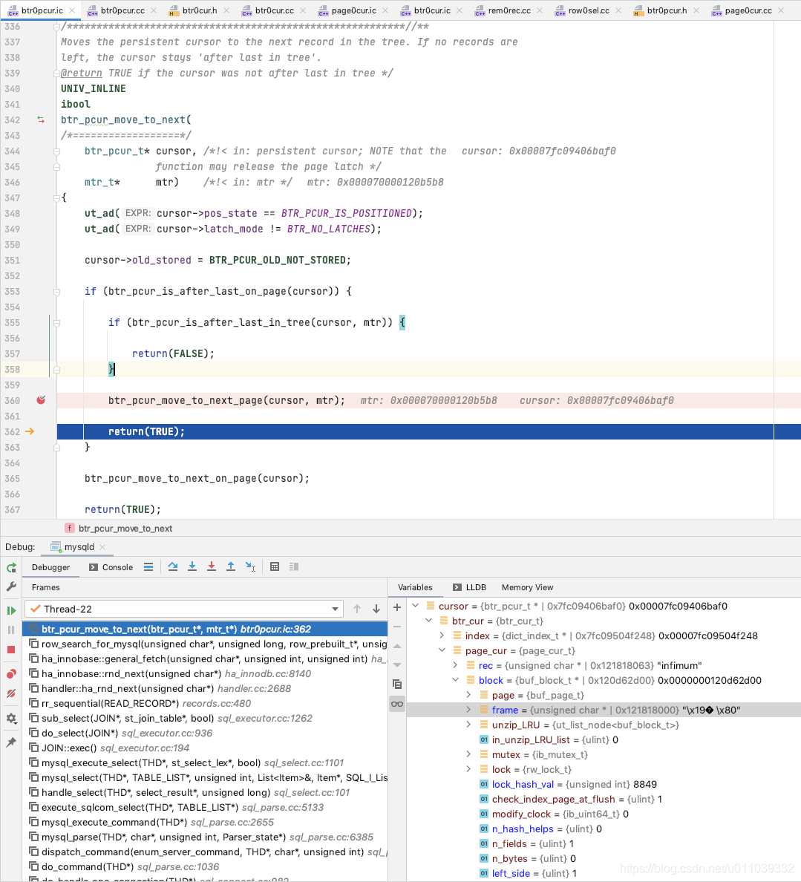Screen dimensions: 801x882
Task: Open the LLDB tab
Action: (470, 587)
